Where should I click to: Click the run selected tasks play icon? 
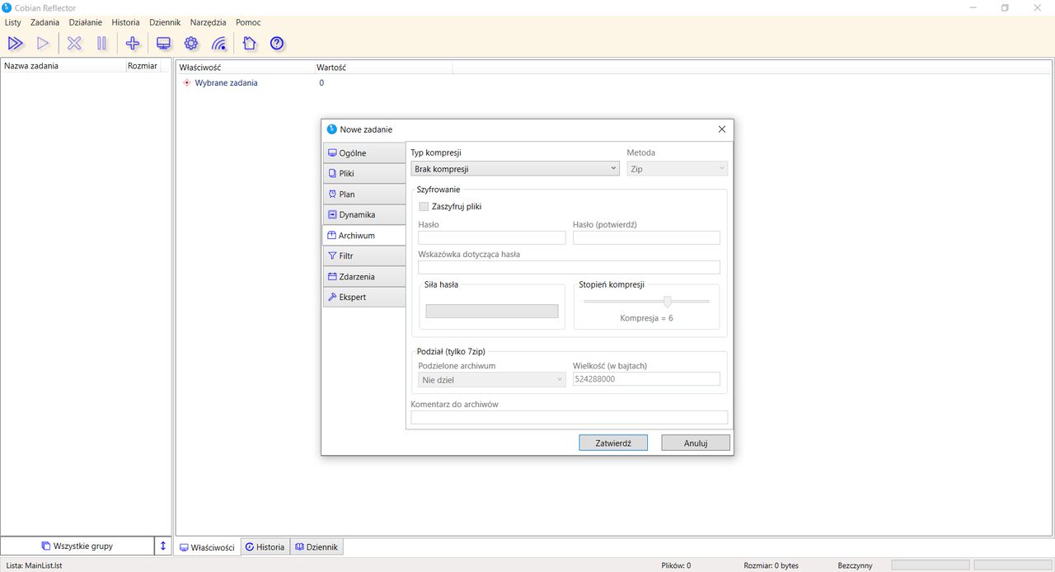pos(43,43)
